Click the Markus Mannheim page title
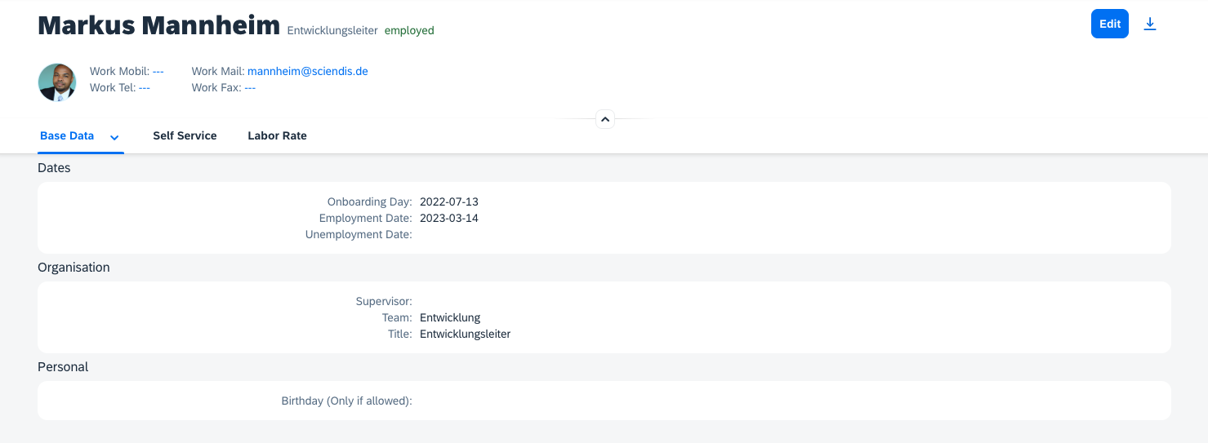Image resolution: width=1208 pixels, height=443 pixels. point(159,25)
